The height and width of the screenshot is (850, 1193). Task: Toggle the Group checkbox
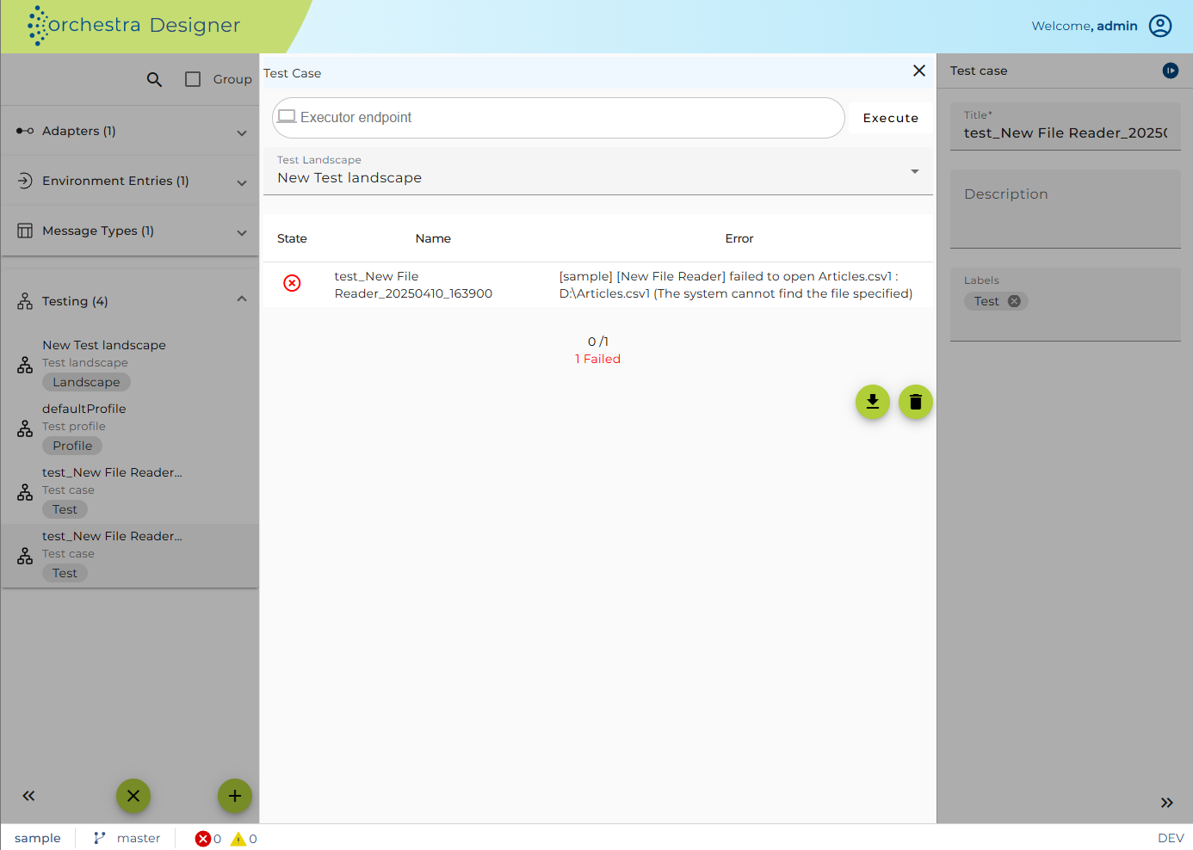click(x=193, y=79)
